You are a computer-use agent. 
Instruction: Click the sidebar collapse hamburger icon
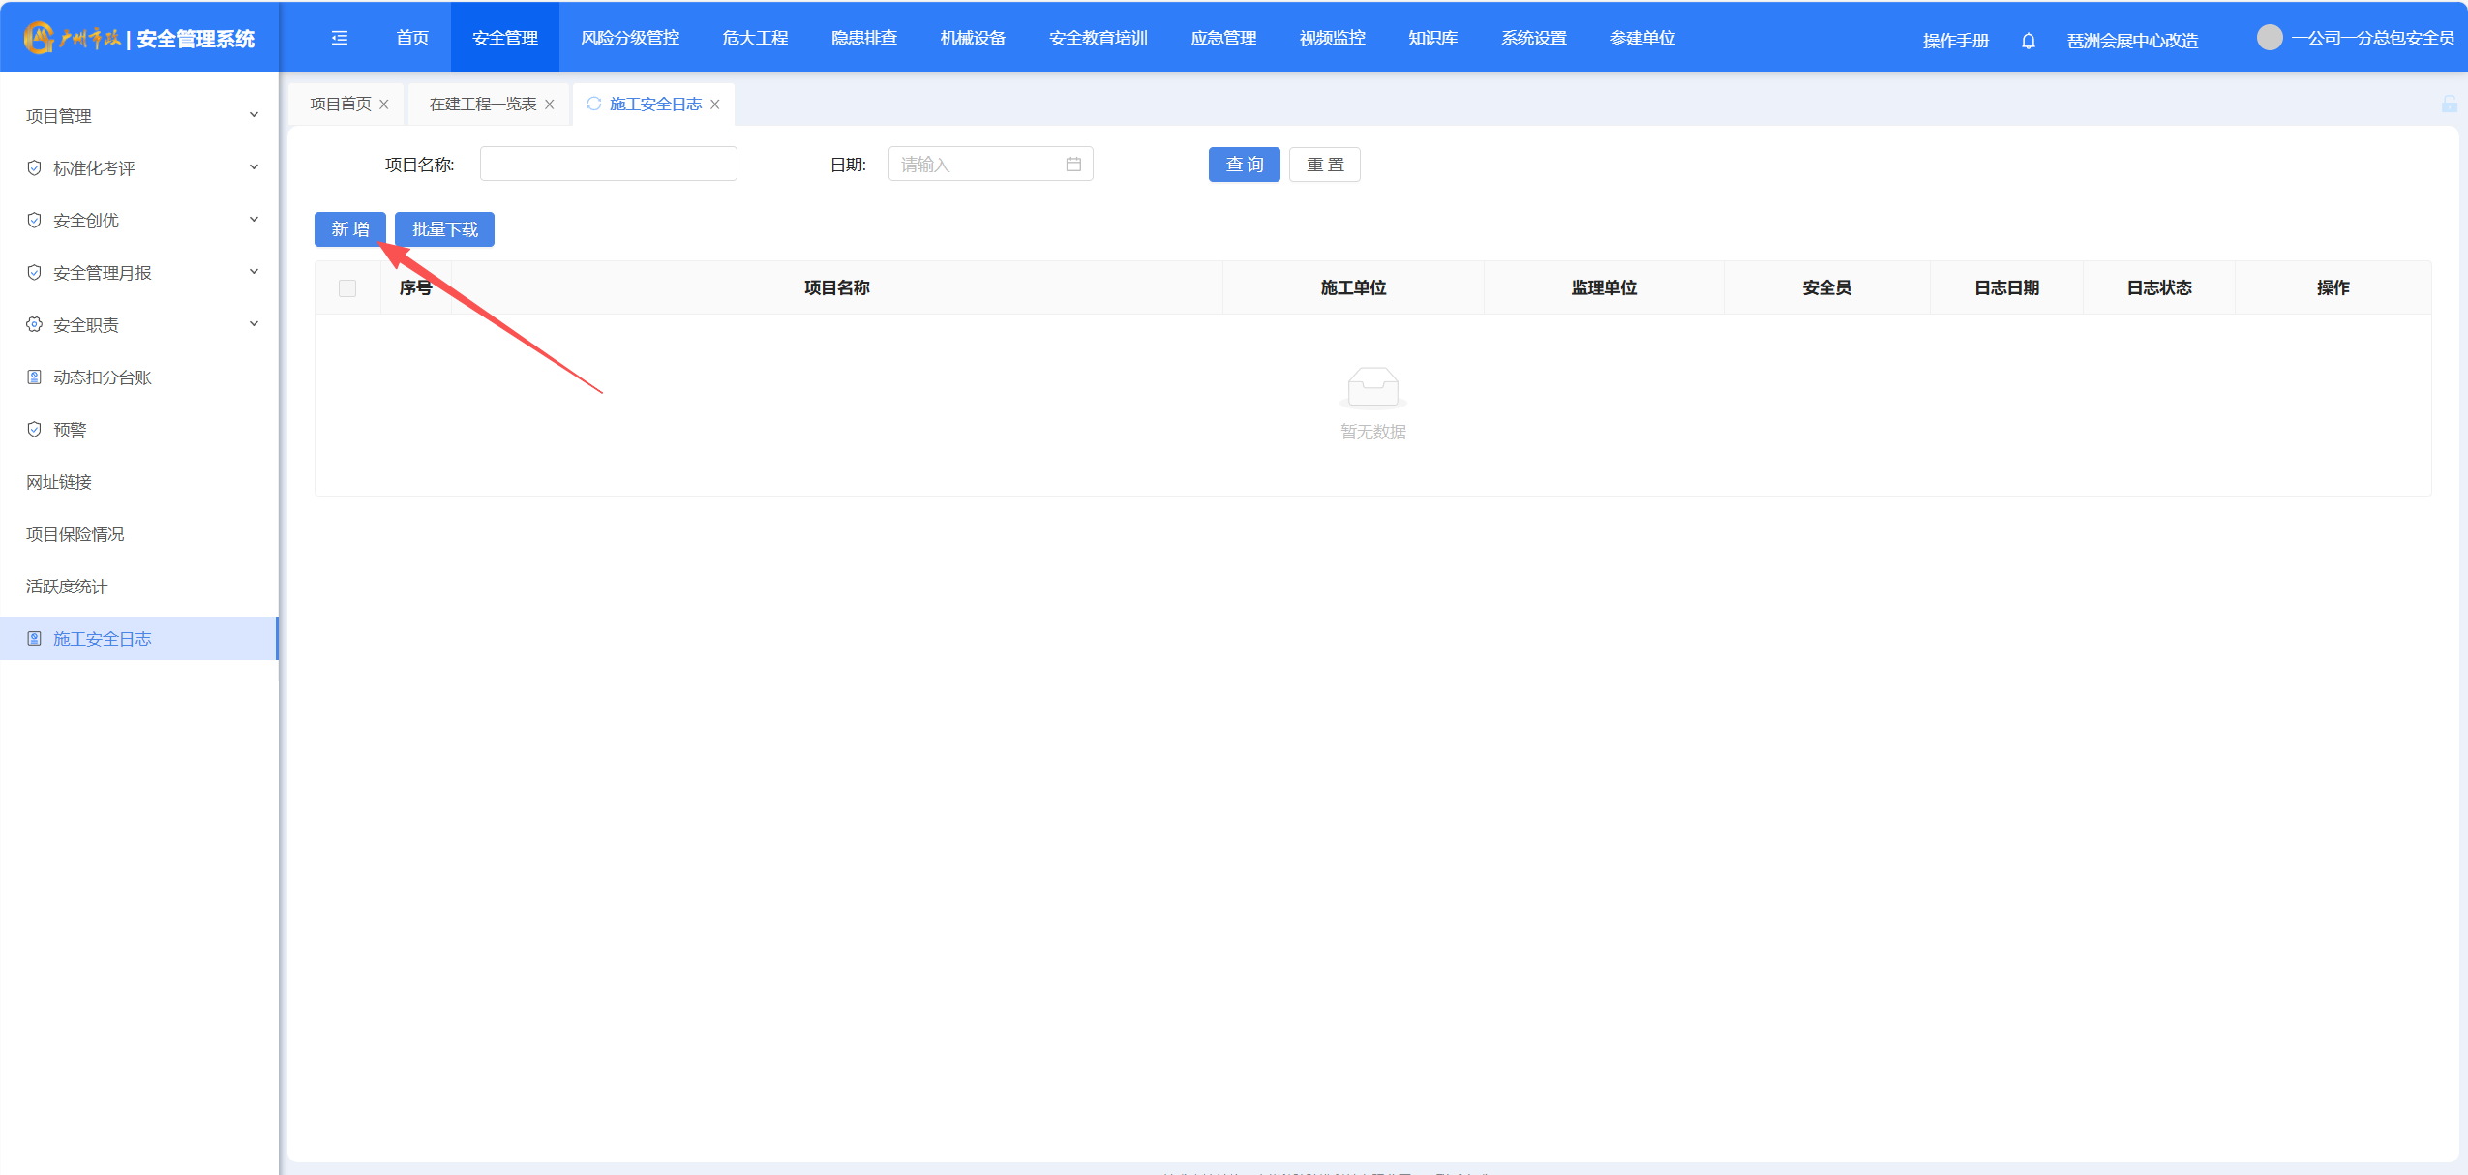[x=340, y=38]
